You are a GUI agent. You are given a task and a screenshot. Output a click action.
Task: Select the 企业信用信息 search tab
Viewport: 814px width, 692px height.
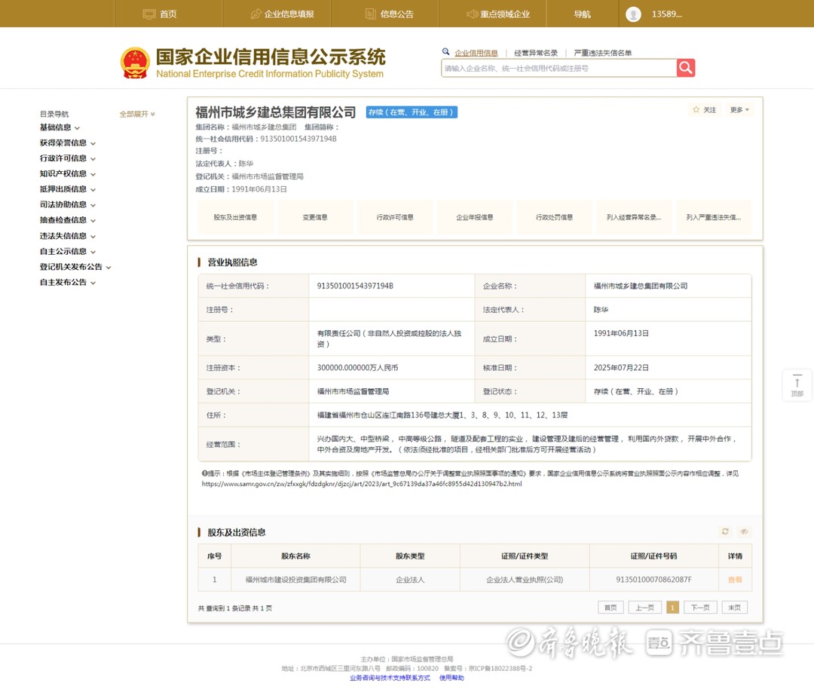click(x=476, y=53)
